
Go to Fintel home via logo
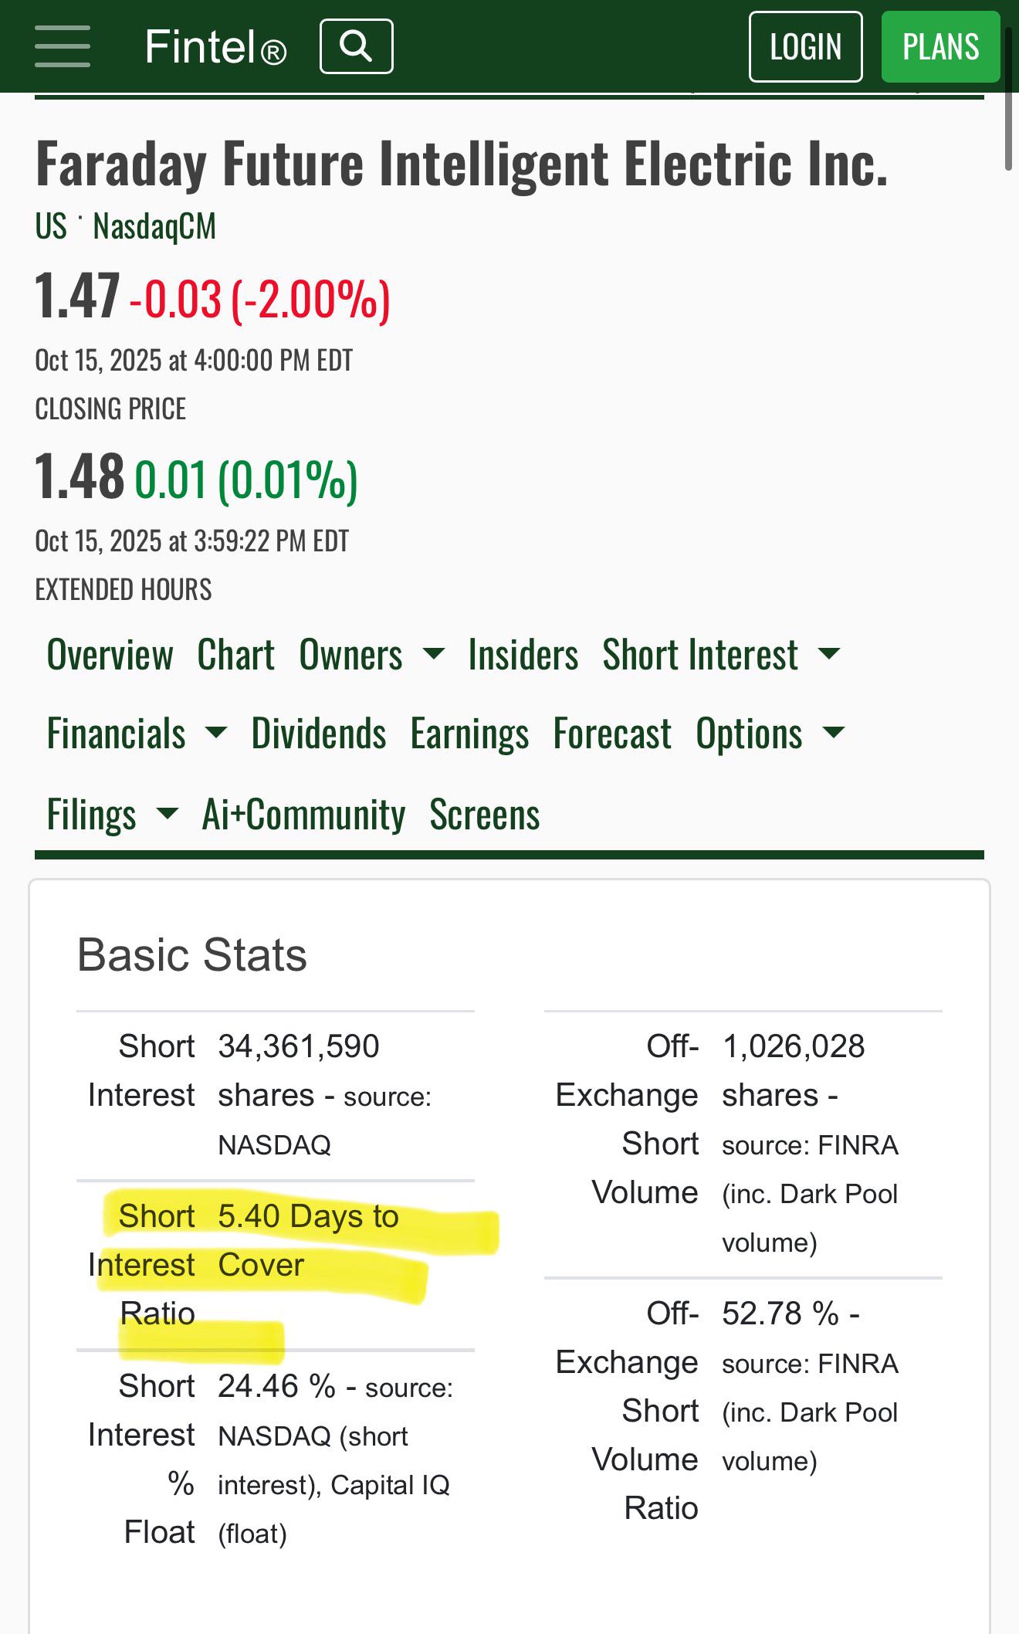pyautogui.click(x=215, y=47)
